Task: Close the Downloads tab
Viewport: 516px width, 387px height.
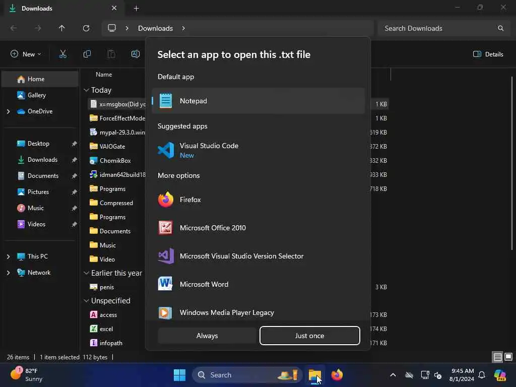Action: (x=114, y=8)
